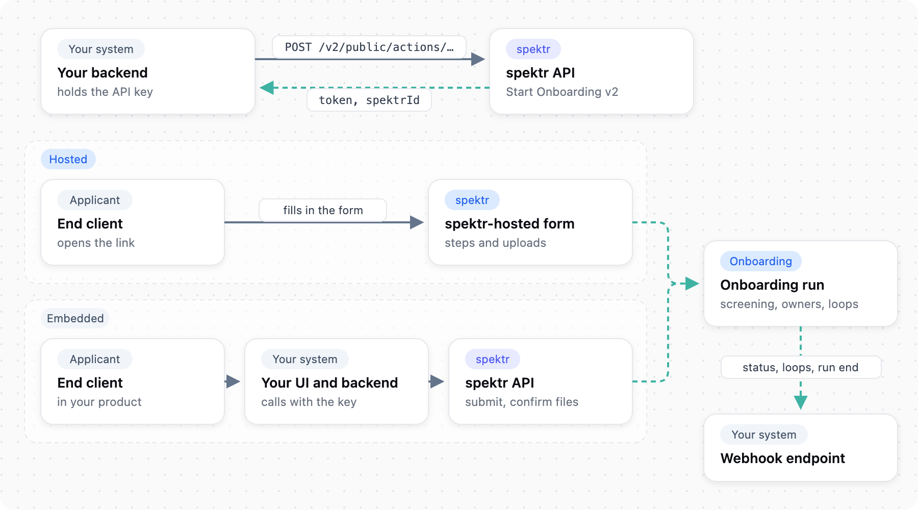Select the 'Onboarding run' card title
918x510 pixels.
tap(772, 285)
